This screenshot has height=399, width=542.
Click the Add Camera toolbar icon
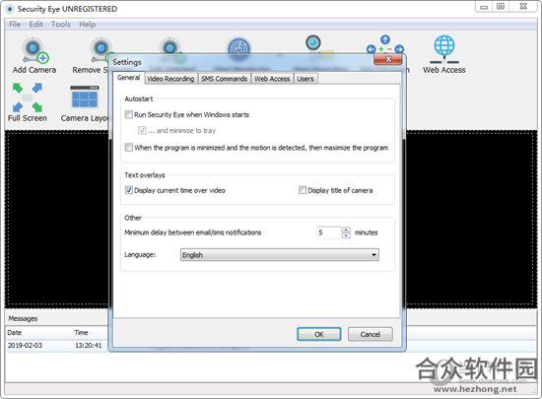tap(34, 55)
